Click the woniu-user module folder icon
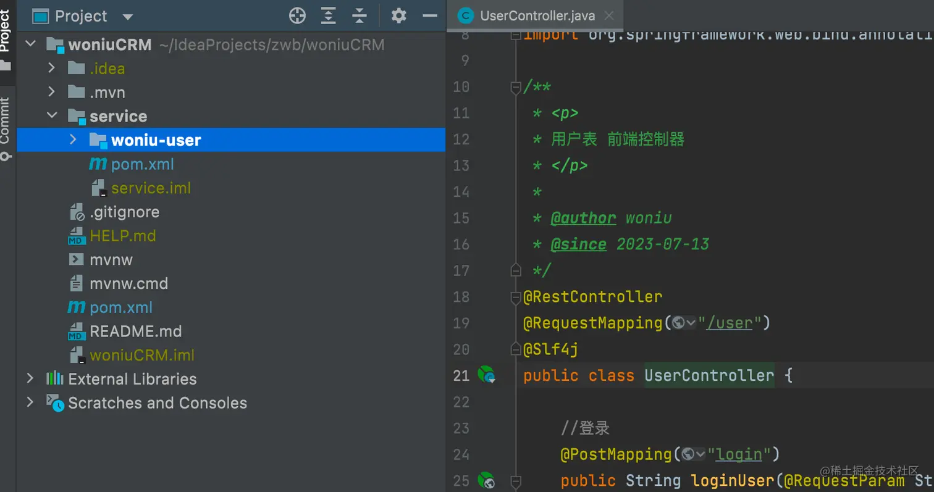 pyautogui.click(x=98, y=140)
